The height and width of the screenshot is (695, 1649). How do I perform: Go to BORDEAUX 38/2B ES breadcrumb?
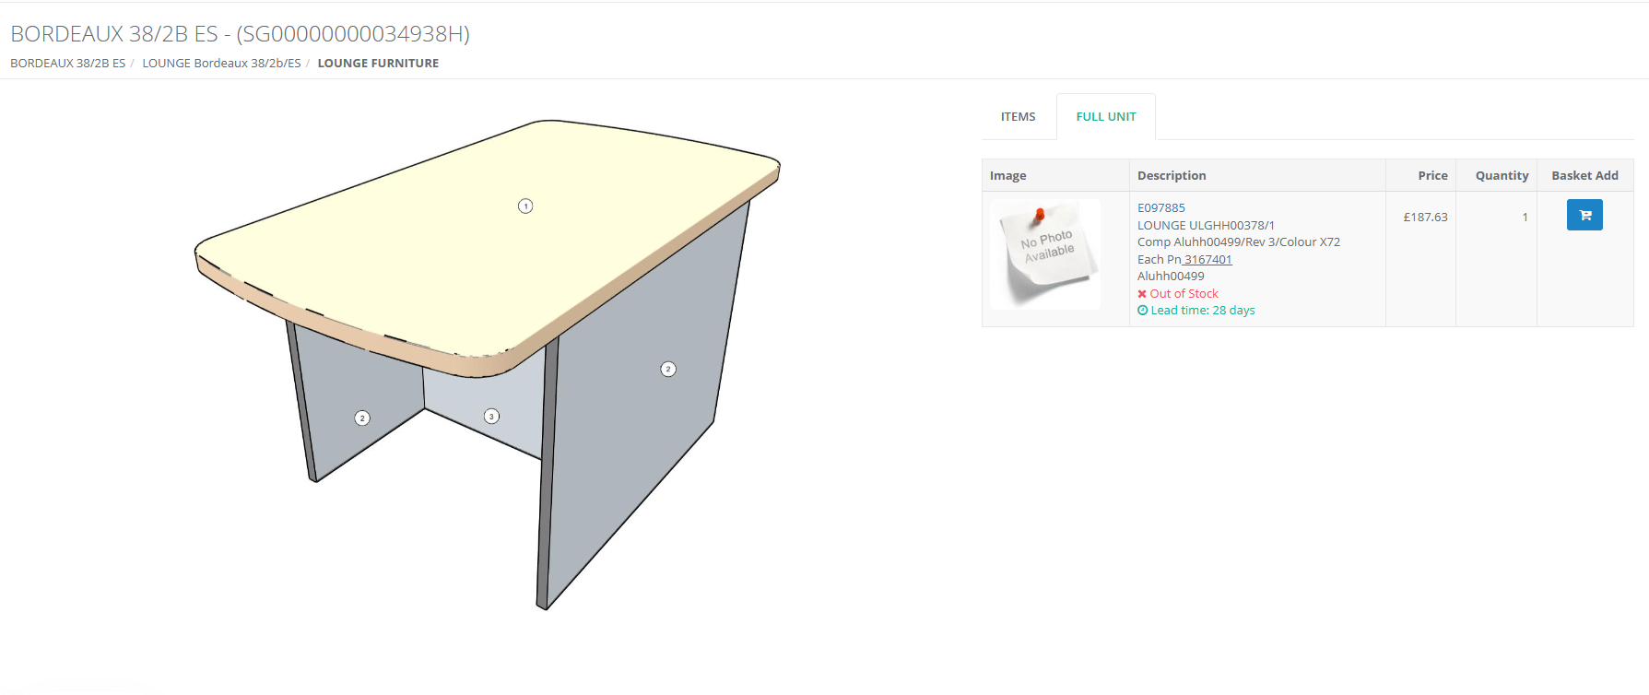tap(67, 64)
